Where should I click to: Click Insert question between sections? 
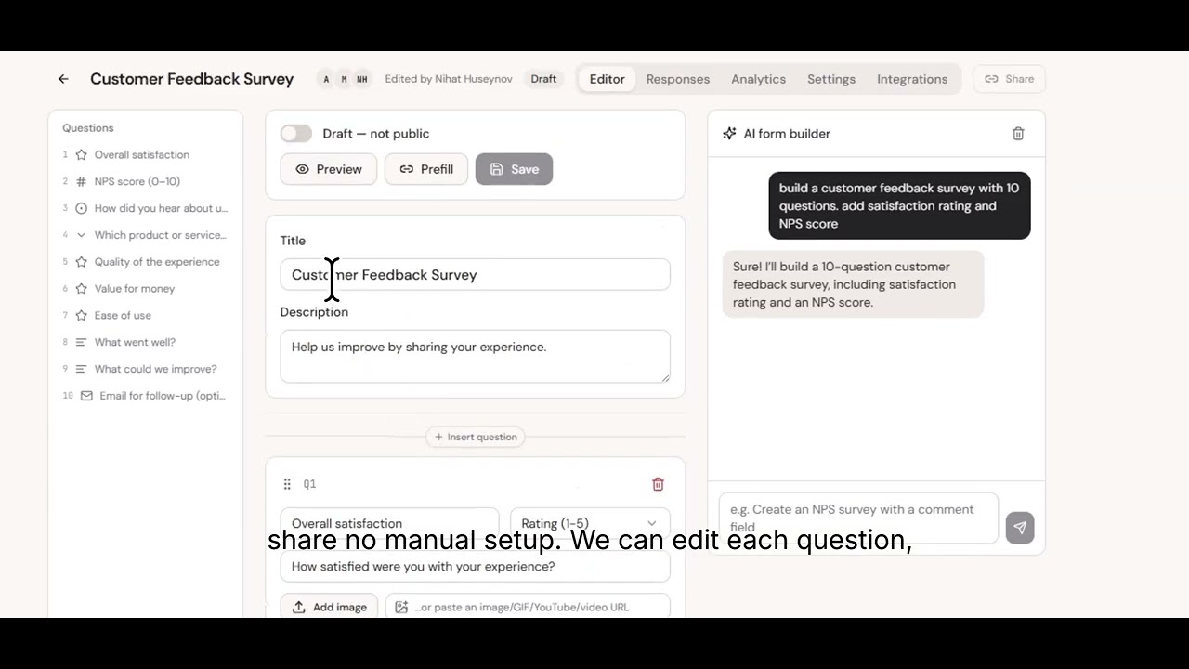476,437
